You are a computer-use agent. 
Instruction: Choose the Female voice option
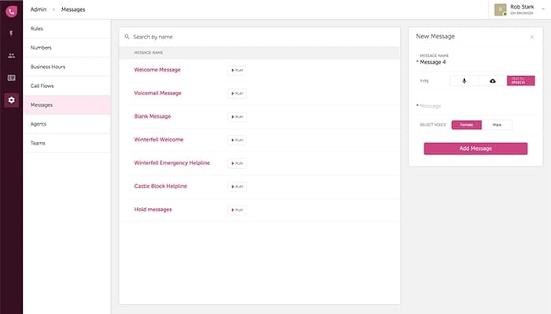pyautogui.click(x=466, y=124)
